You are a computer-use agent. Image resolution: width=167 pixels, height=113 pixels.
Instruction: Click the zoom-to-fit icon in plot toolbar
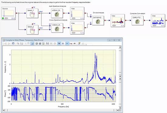[36, 44]
